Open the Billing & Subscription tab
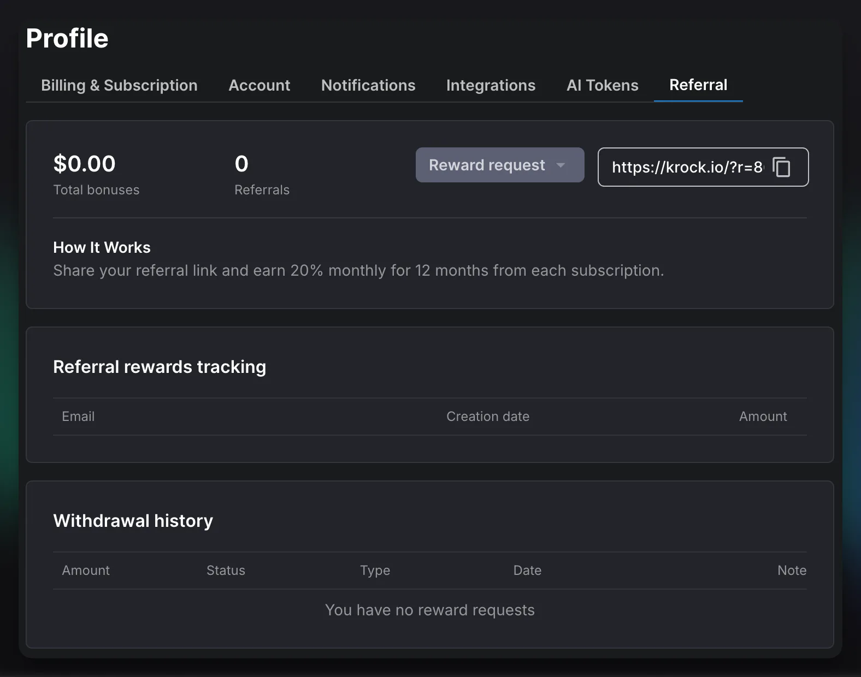861x677 pixels. [119, 85]
